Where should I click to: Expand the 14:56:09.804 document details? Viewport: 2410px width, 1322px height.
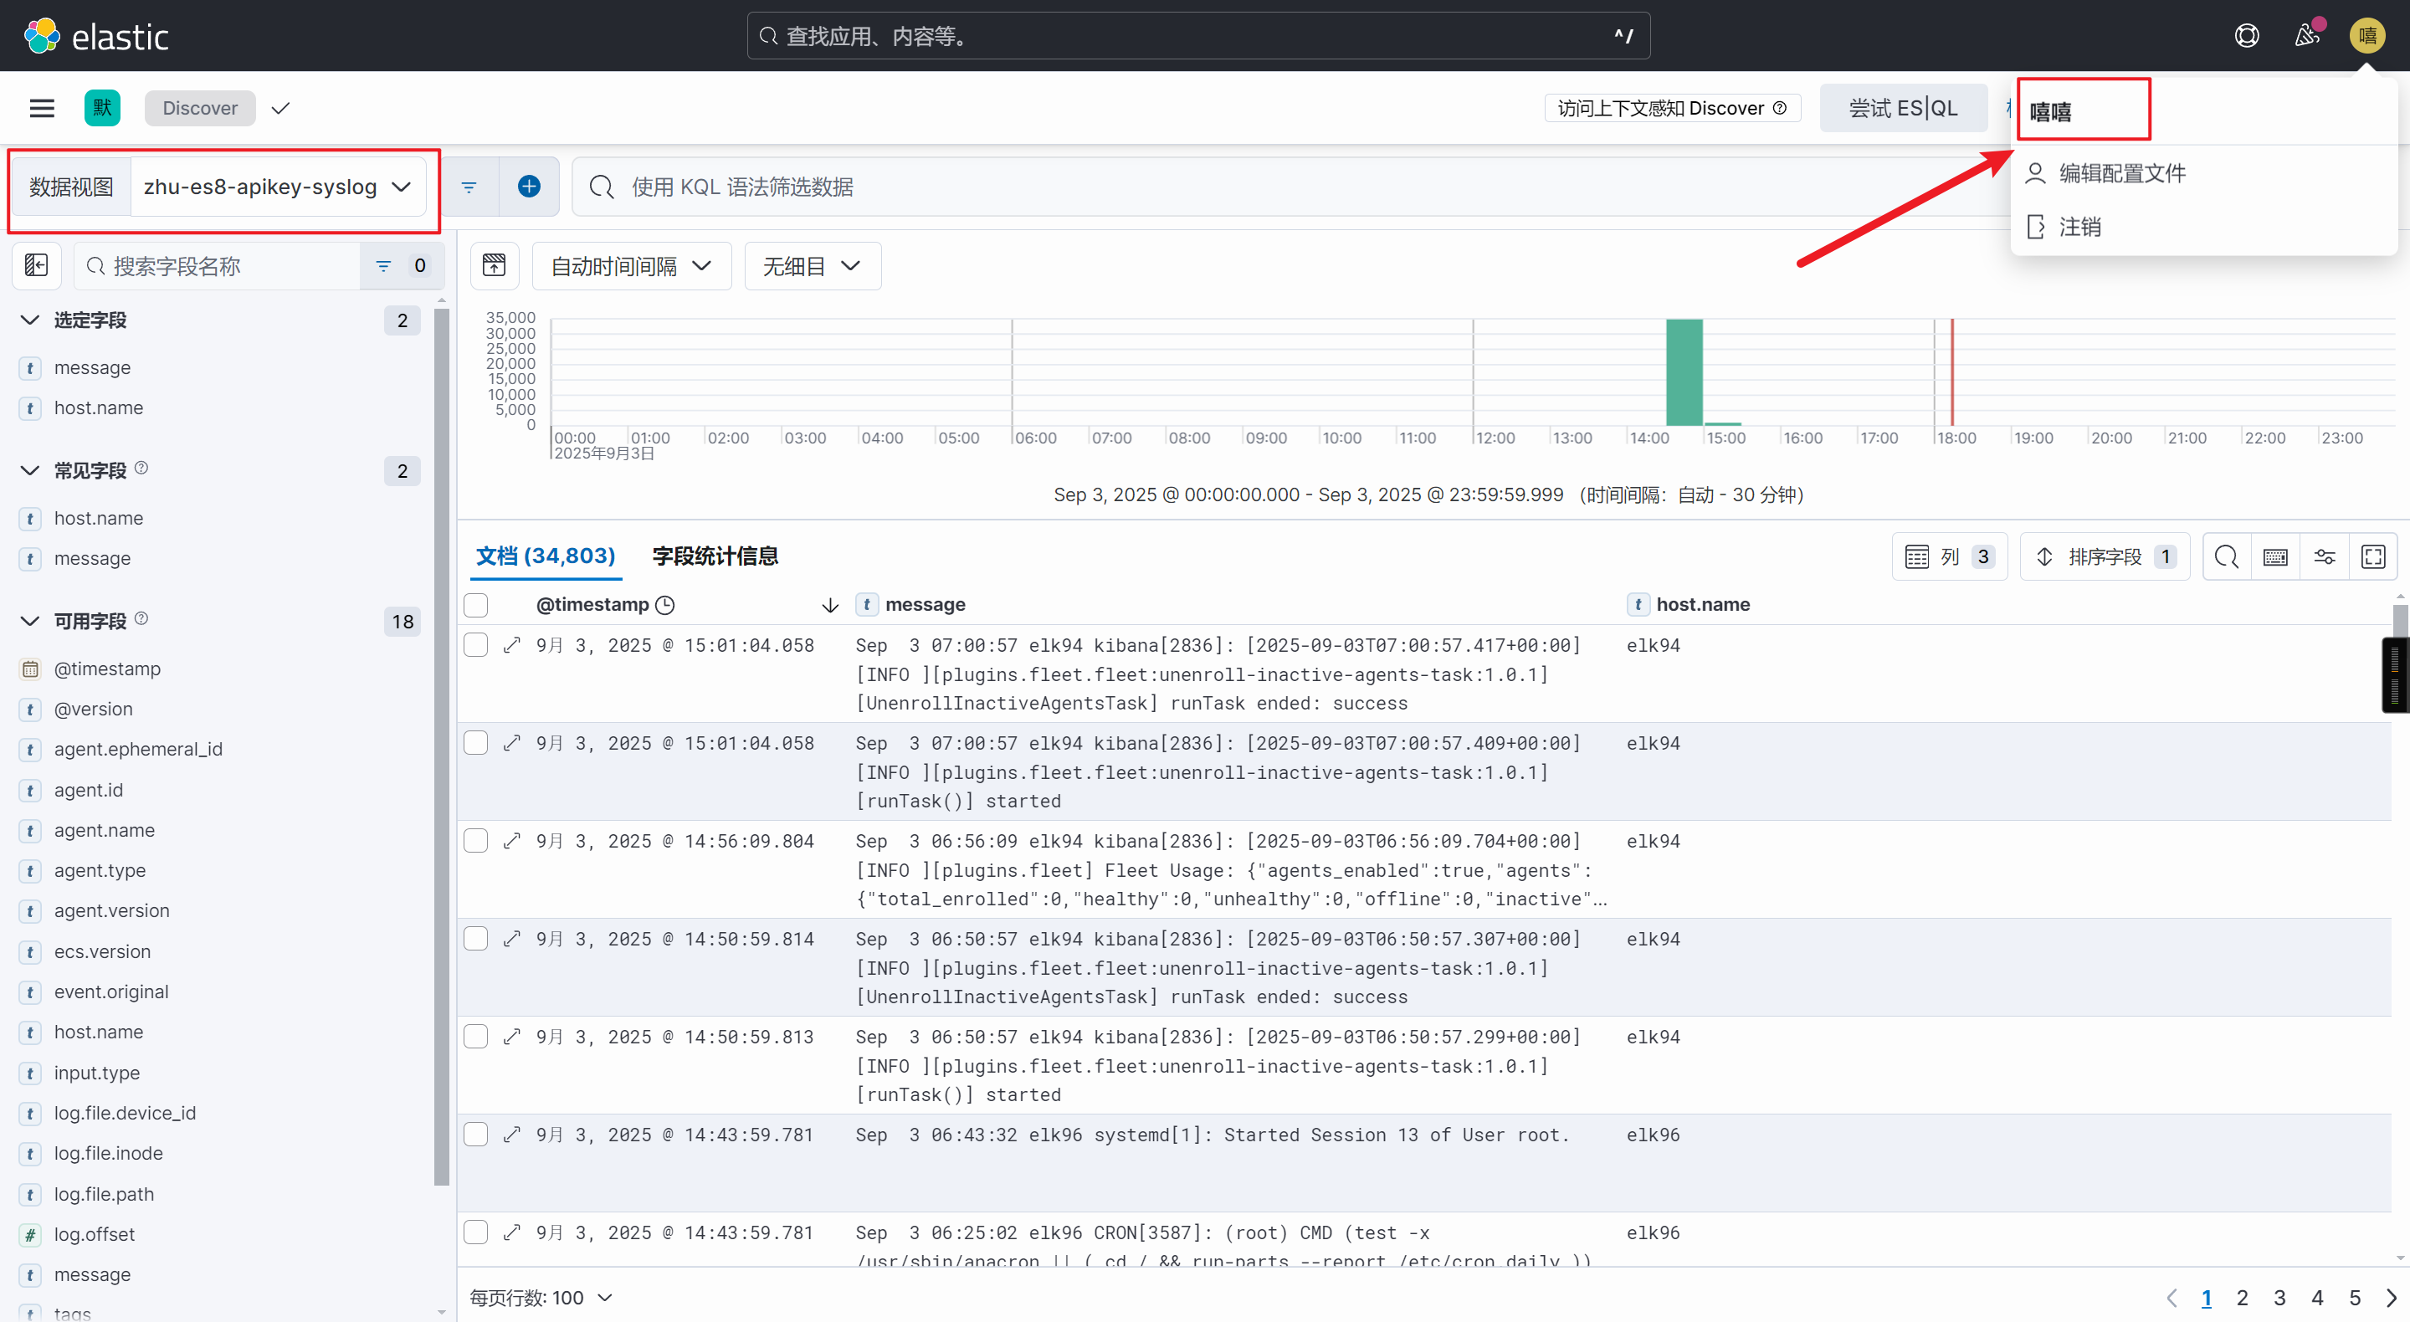(512, 840)
